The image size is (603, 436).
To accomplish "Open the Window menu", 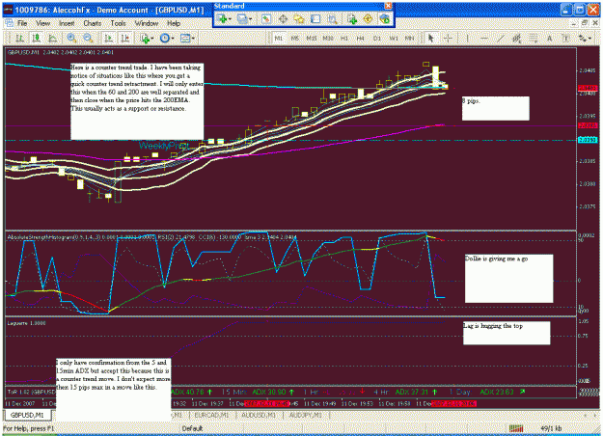I will (x=147, y=23).
